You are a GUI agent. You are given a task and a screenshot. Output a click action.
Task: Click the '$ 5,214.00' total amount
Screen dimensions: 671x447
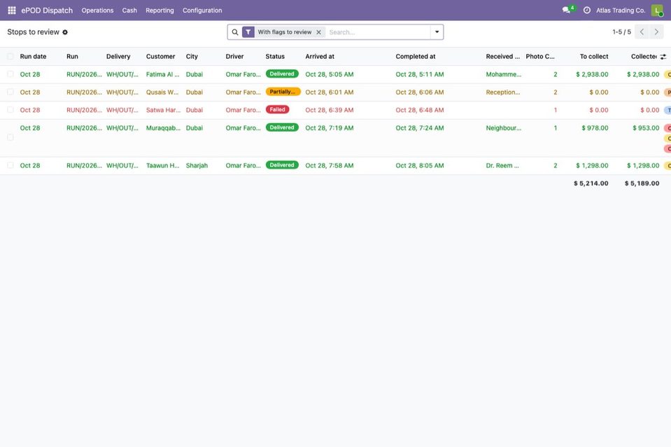click(591, 183)
